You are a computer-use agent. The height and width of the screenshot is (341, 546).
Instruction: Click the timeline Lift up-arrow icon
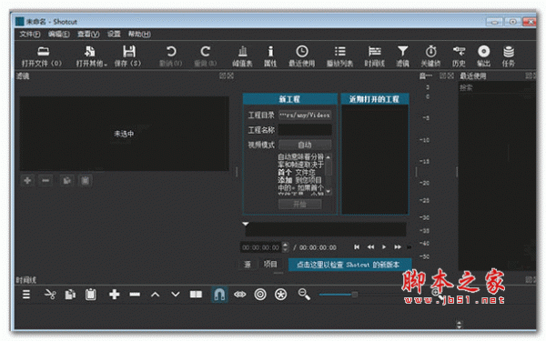pyautogui.click(x=155, y=295)
